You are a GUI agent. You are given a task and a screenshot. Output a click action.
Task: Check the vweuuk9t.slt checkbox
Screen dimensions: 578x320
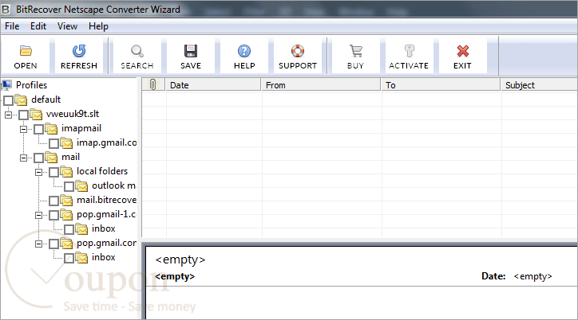tap(24, 115)
